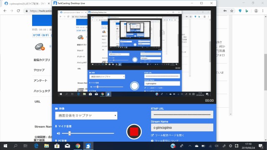
Task: Open the Windows action center notifications
Action: coord(261,146)
